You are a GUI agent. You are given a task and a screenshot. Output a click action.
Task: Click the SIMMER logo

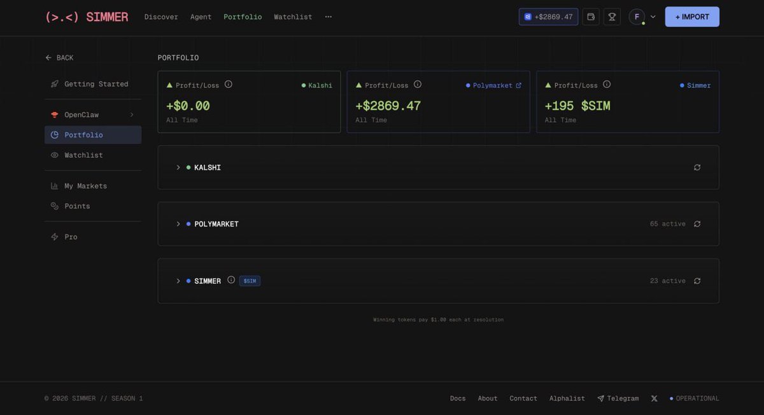pos(87,17)
